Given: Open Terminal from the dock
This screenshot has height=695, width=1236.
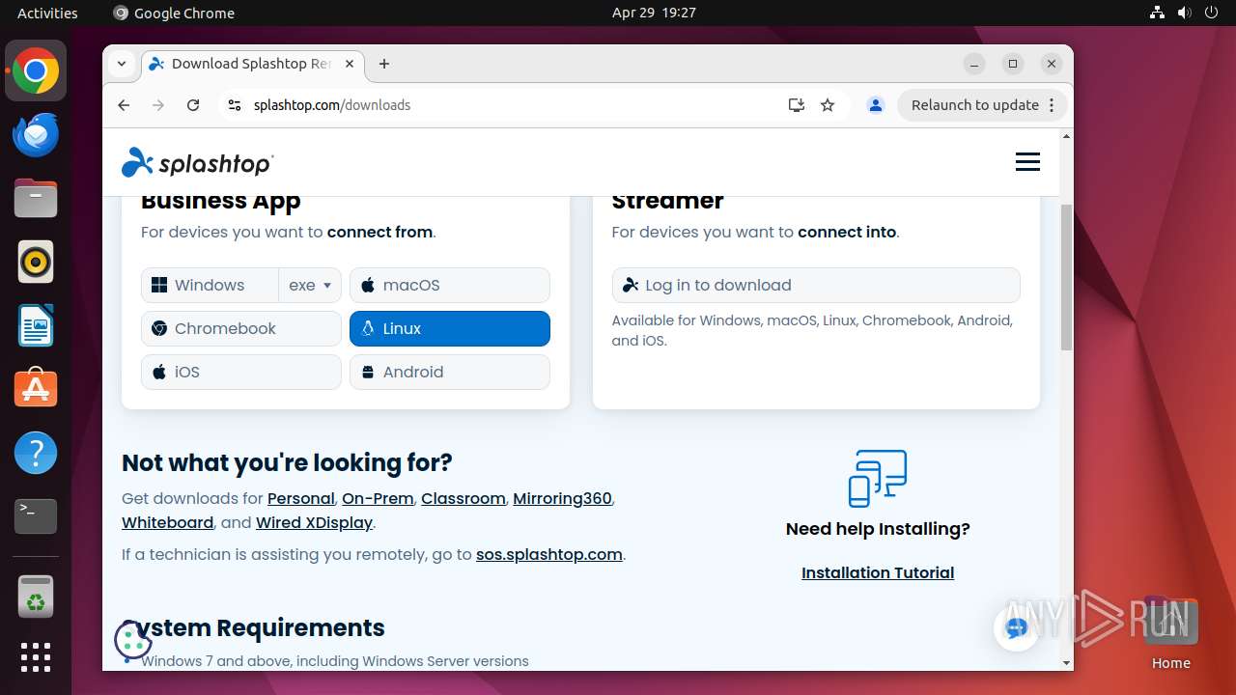Looking at the screenshot, I should click(x=36, y=516).
